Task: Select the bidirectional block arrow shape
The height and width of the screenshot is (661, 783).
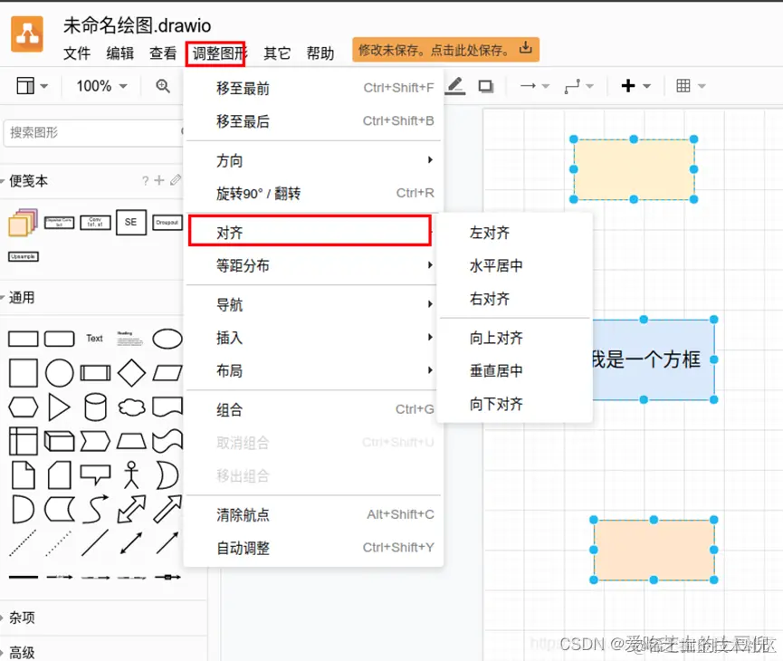Action: (x=131, y=509)
